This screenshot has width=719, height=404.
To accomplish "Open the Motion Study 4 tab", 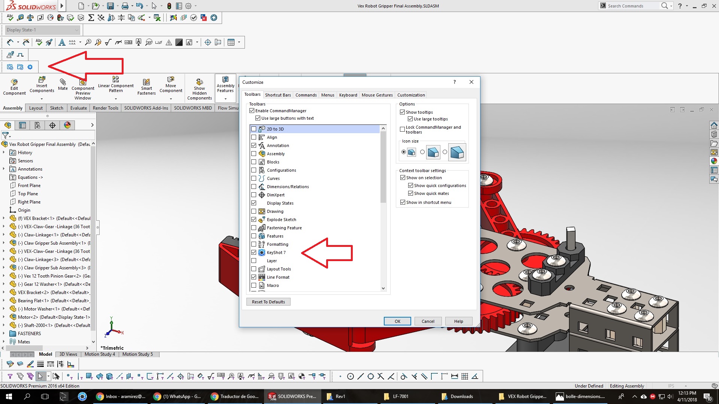I will [99, 354].
